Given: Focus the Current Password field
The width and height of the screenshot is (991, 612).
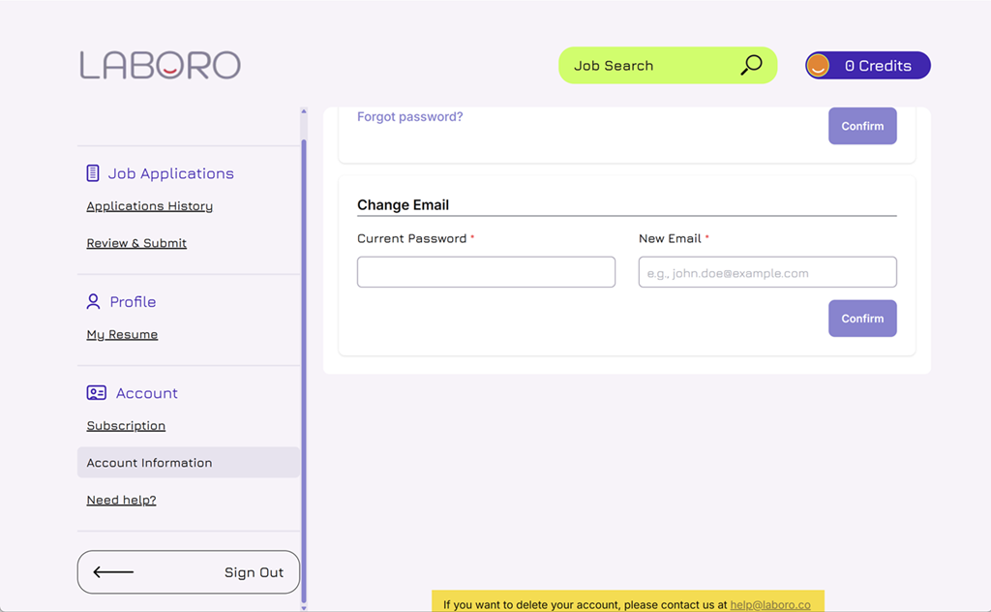Looking at the screenshot, I should (x=486, y=272).
